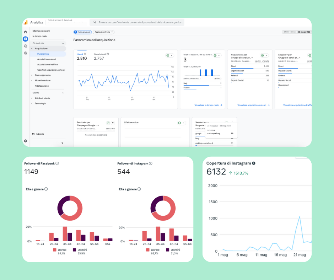Click info icon beside Follower di Facebook
Screen dimensions: 334x280
[57, 163]
